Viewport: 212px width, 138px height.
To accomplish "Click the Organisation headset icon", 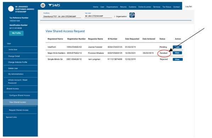I will 132,15.
